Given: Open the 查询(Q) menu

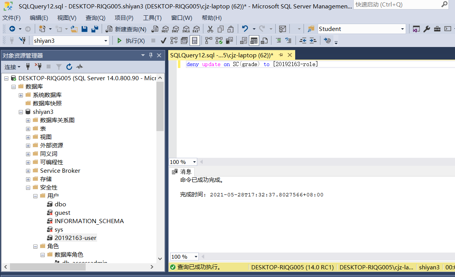Looking at the screenshot, I should [x=96, y=18].
